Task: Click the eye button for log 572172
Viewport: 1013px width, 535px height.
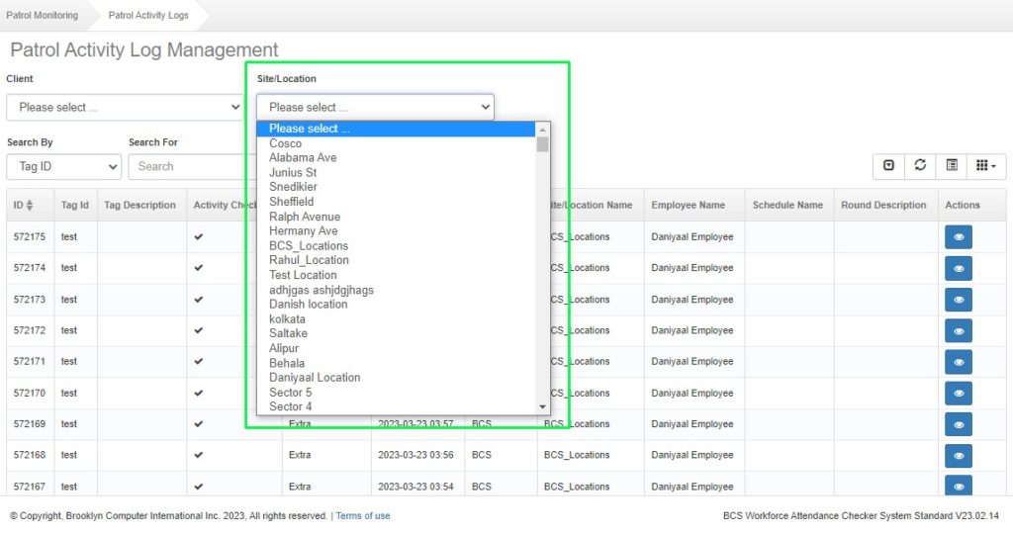Action: [958, 330]
